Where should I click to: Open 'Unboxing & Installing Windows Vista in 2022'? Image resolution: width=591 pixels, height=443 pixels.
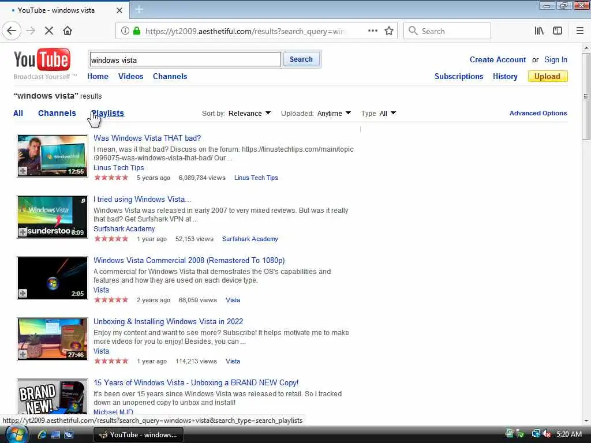(168, 321)
